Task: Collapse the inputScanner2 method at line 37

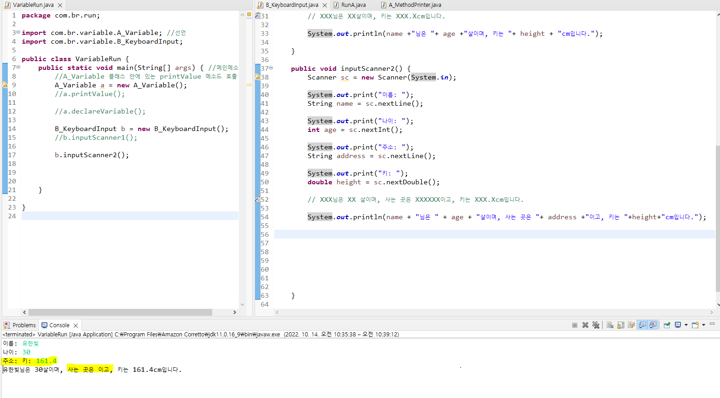Action: pos(271,68)
